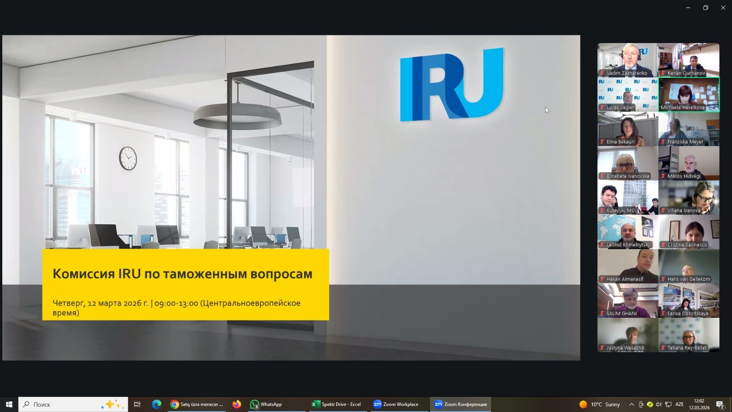Viewport: 732px width, 412px height.
Task: Select Michaela Havelkova's highlighted video tile
Action: click(x=689, y=94)
